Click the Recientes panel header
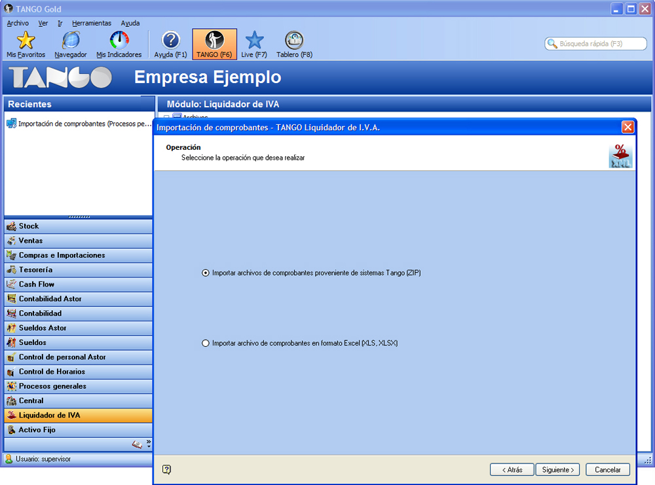This screenshot has height=485, width=655. 79,104
